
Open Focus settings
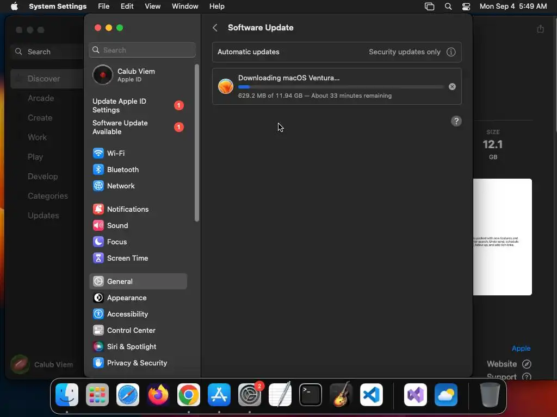click(138, 242)
